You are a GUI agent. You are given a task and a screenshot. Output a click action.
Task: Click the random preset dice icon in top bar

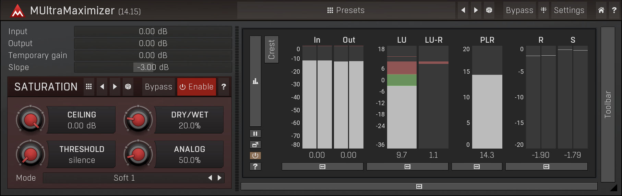coord(489,10)
